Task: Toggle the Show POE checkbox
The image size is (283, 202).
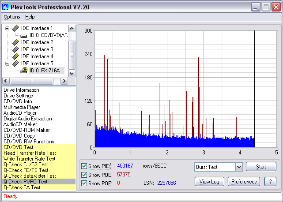Action: [x=84, y=175]
